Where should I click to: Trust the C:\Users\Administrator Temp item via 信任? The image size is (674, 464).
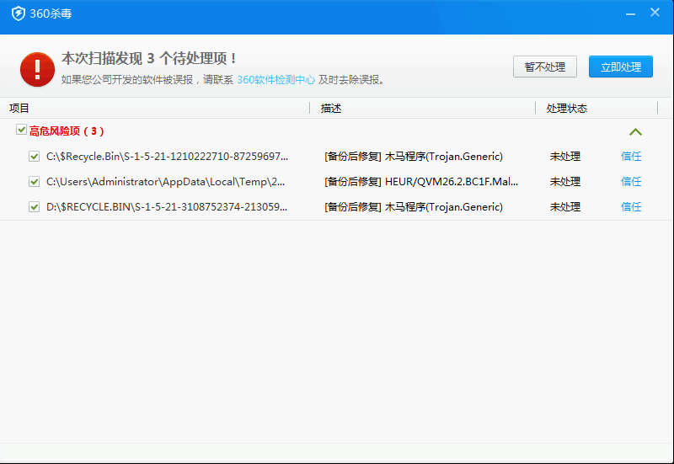pos(631,182)
